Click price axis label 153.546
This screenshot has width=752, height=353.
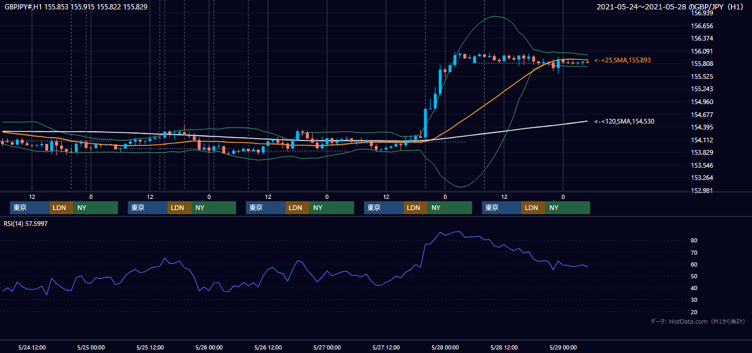pos(702,165)
